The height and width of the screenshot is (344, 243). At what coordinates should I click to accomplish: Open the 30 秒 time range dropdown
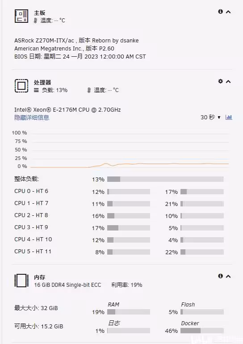[x=210, y=117]
